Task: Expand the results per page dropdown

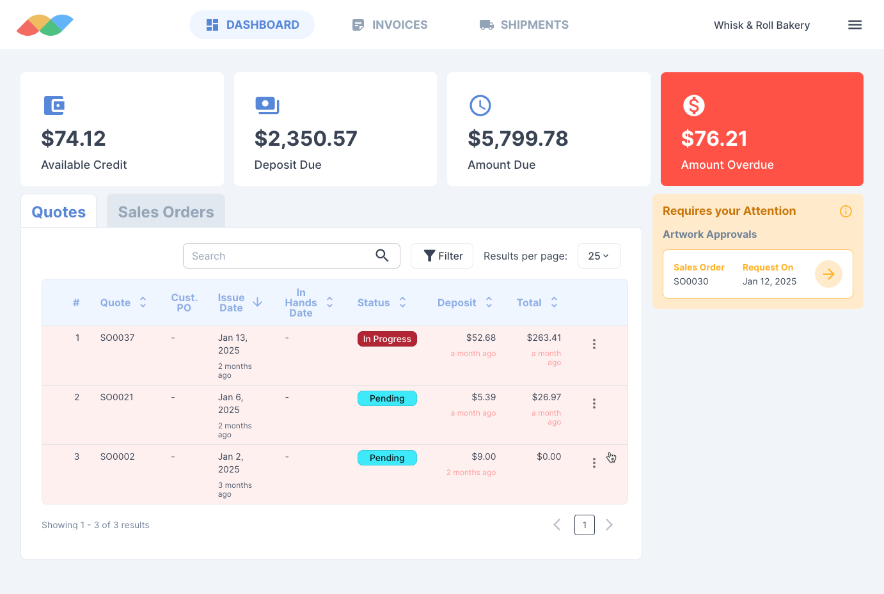Action: tap(599, 256)
